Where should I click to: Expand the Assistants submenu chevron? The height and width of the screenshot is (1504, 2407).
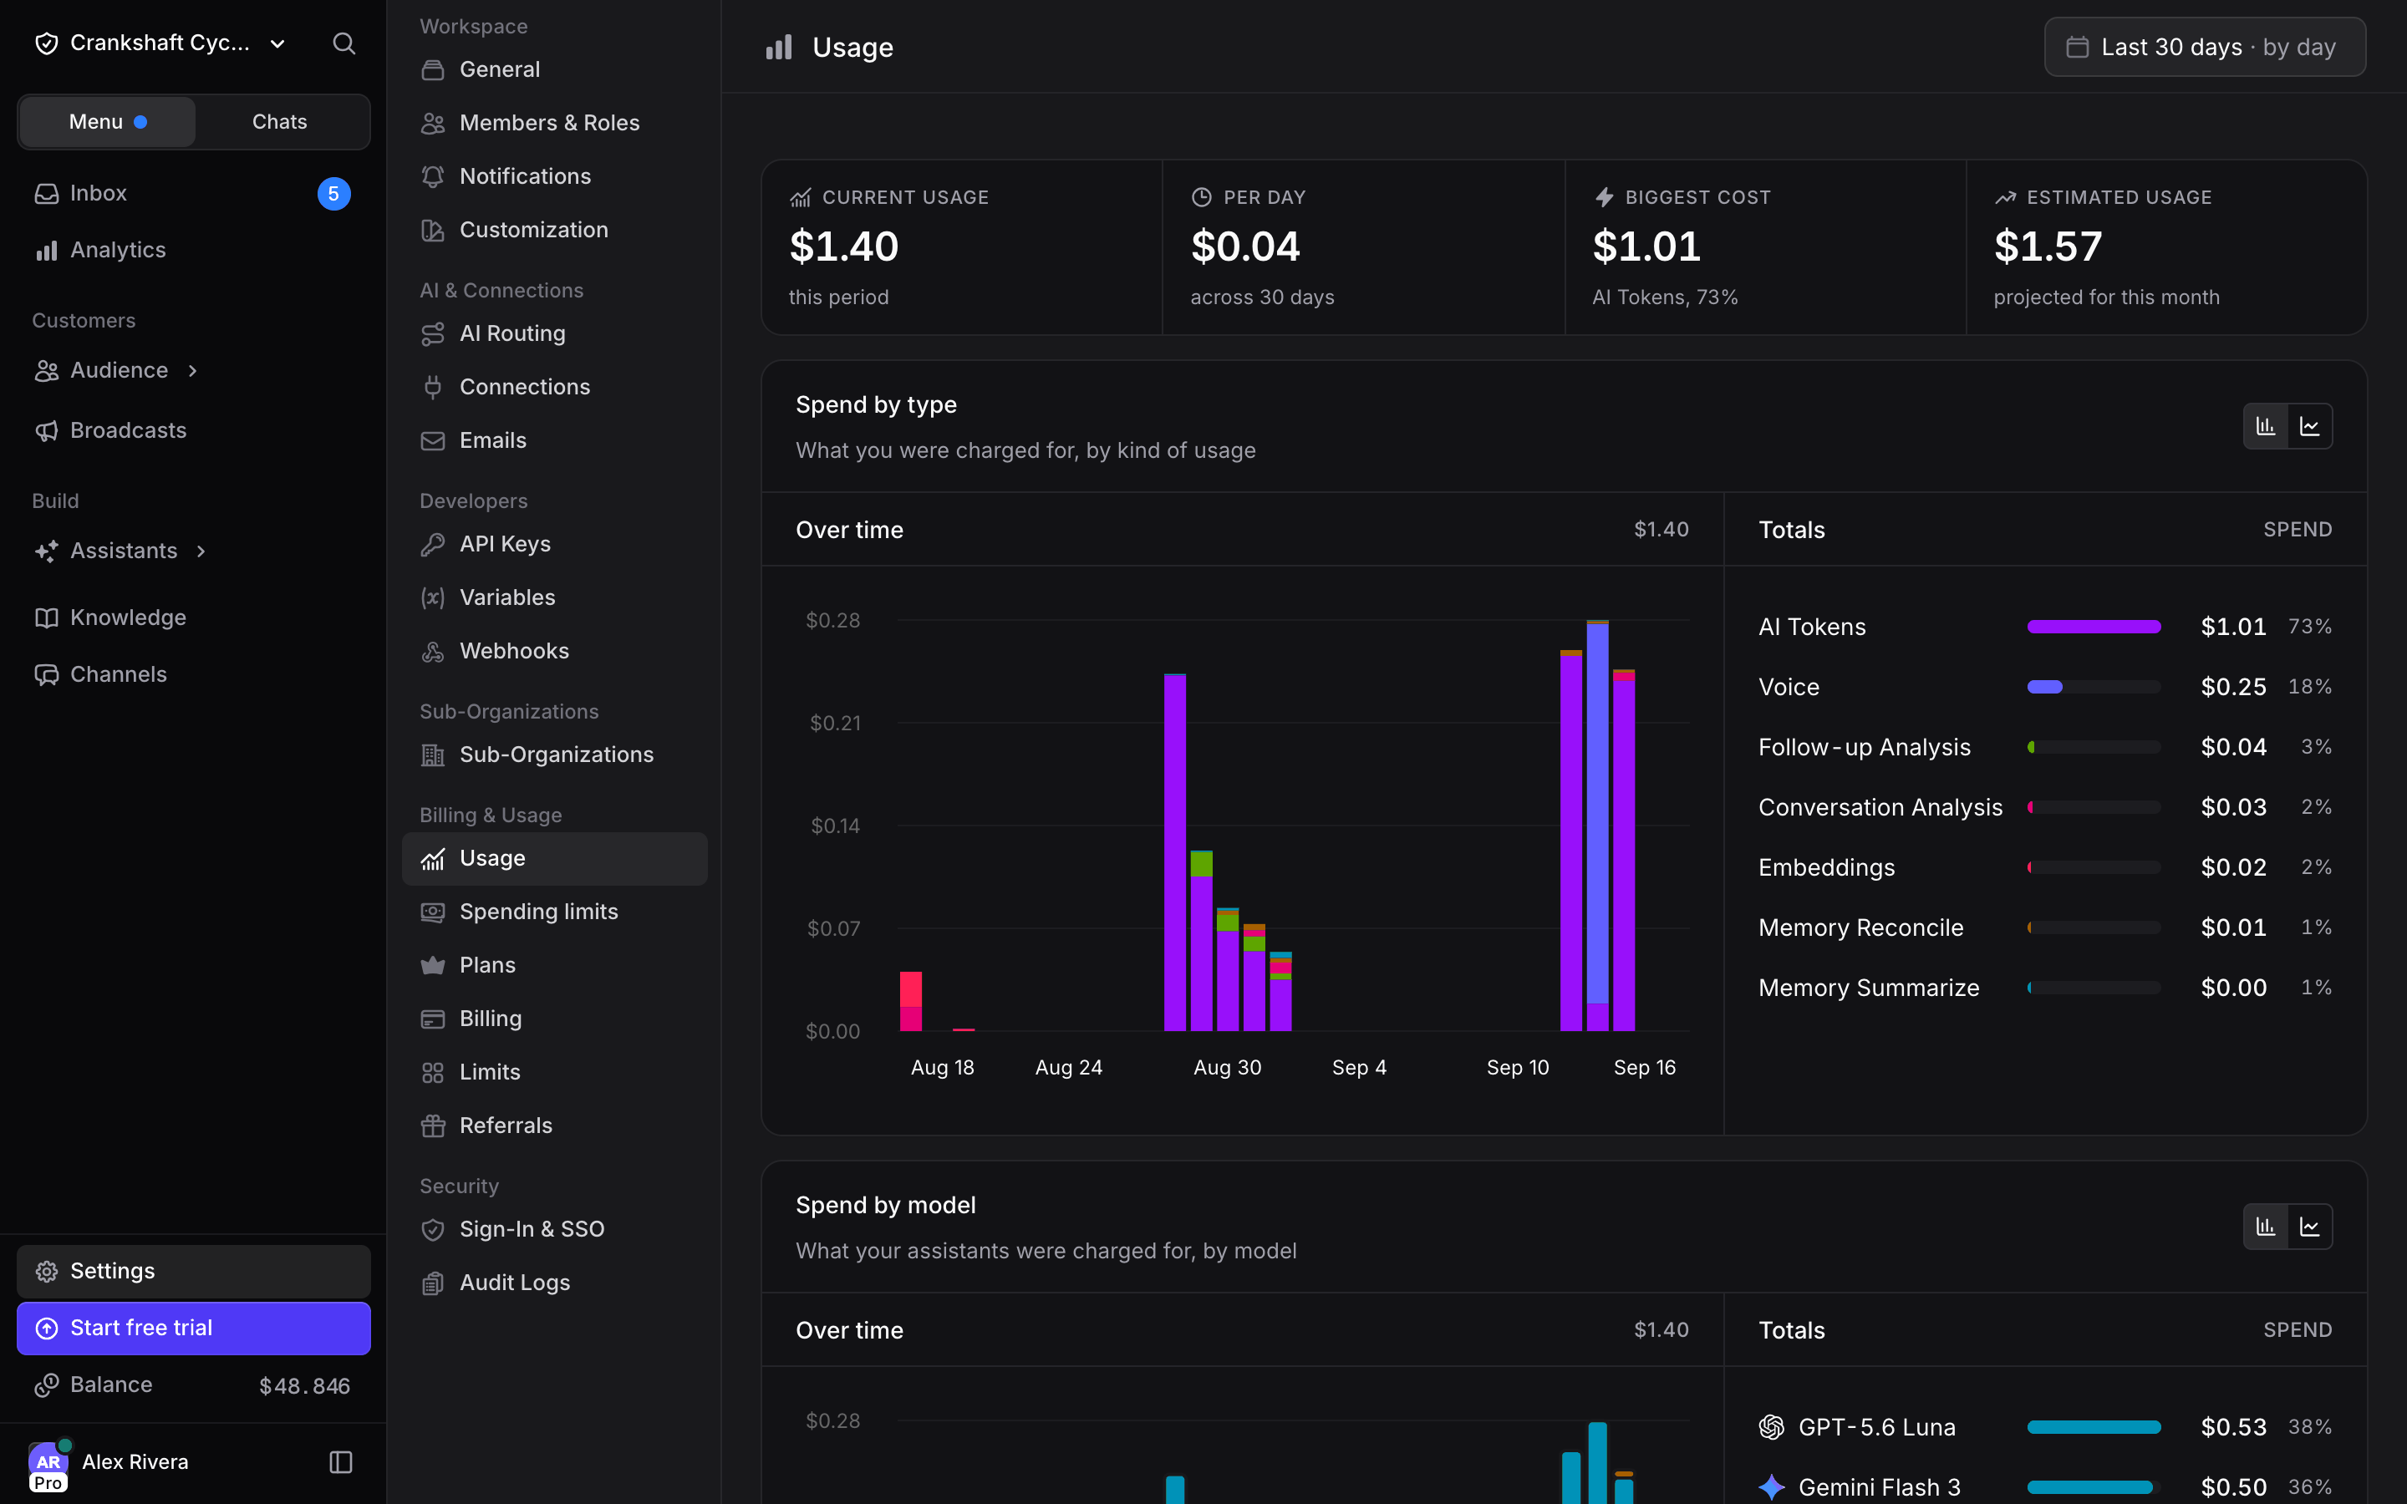201,551
